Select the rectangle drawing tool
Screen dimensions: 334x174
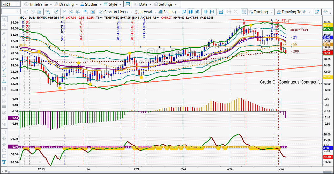tap(4, 156)
